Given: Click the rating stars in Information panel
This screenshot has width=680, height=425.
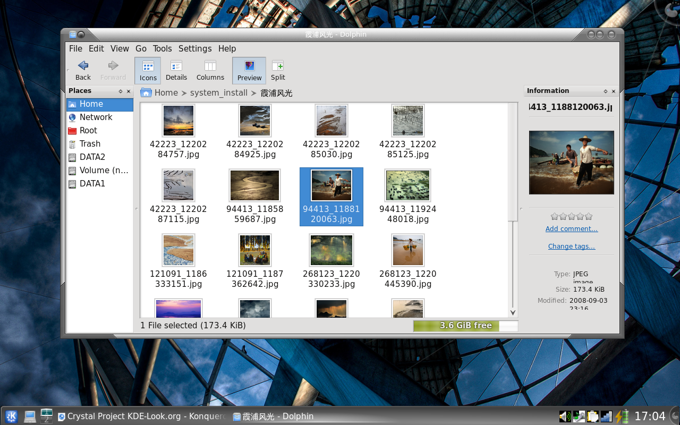Looking at the screenshot, I should [572, 216].
